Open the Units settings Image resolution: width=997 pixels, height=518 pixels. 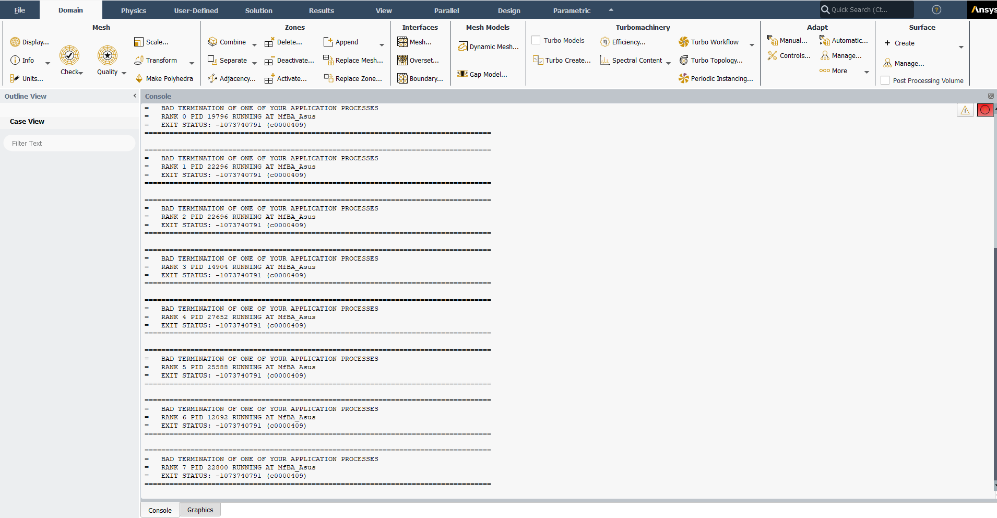click(x=27, y=78)
